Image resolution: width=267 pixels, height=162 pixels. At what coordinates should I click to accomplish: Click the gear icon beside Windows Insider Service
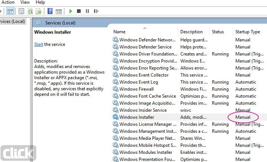click(115, 110)
